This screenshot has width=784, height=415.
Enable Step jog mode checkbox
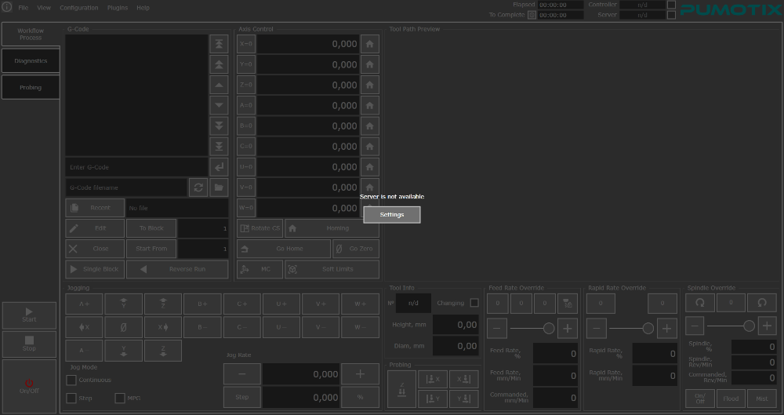(71, 398)
